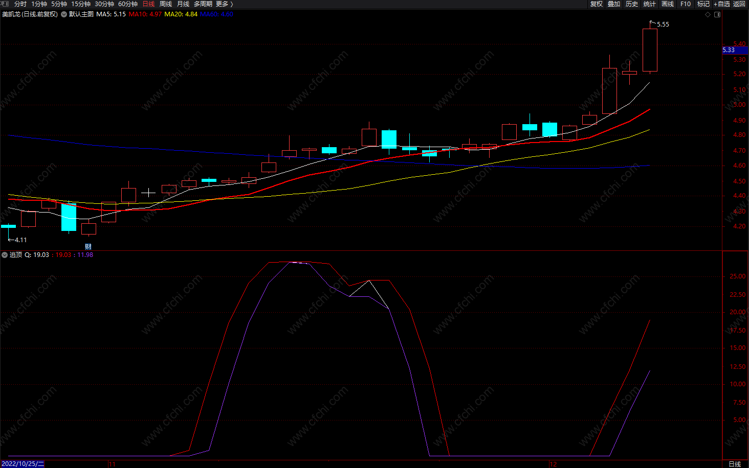The image size is (749, 468).
Task: Open 多周期 multi-period view
Action: click(203, 4)
